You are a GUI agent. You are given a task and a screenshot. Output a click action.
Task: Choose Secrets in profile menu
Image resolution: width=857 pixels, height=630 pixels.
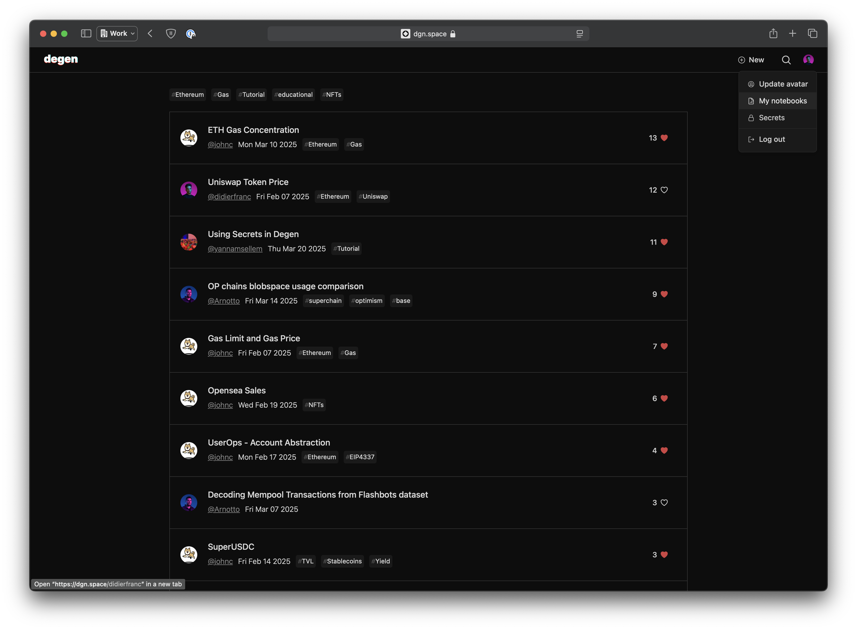[x=777, y=117]
